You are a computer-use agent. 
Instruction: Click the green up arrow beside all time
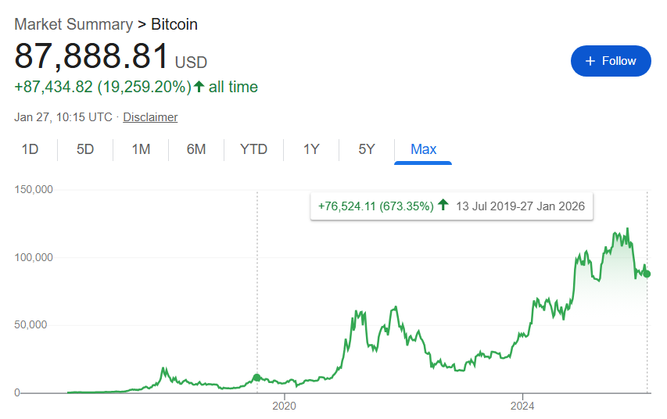click(199, 87)
